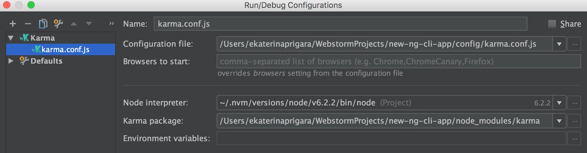Browse for Node interpreter
587x153 pixels.
pyautogui.click(x=575, y=103)
